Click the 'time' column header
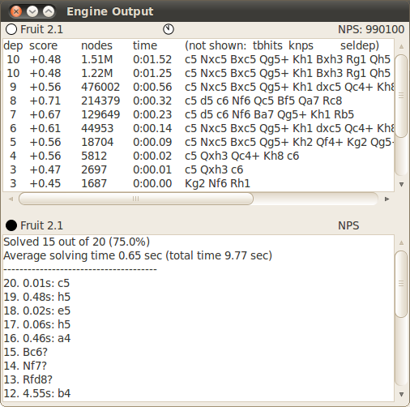This screenshot has height=407, width=410. click(x=145, y=45)
